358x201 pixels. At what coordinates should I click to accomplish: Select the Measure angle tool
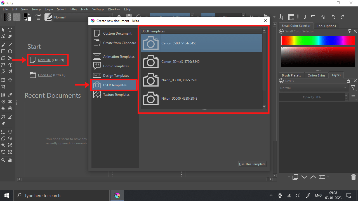(10, 117)
